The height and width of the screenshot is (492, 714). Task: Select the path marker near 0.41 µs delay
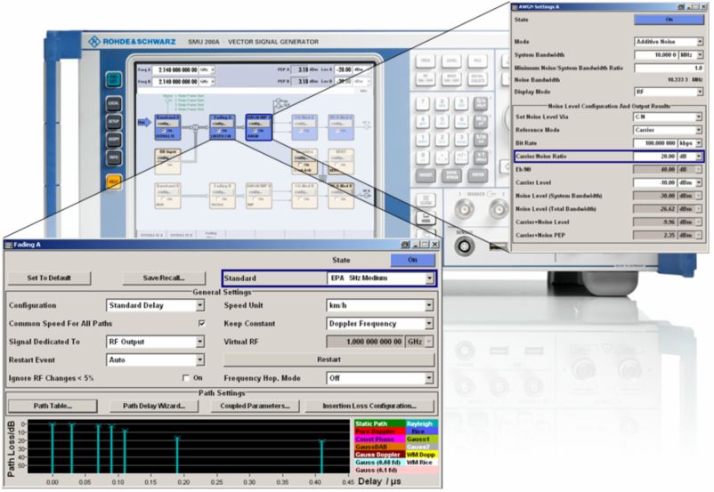click(322, 456)
